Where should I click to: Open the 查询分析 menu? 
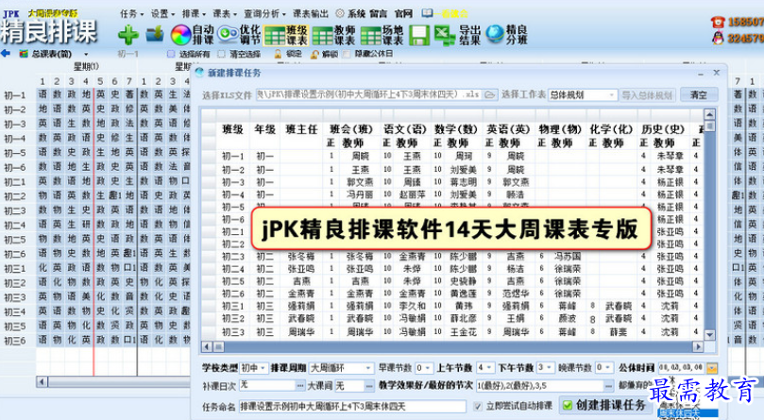pos(264,13)
